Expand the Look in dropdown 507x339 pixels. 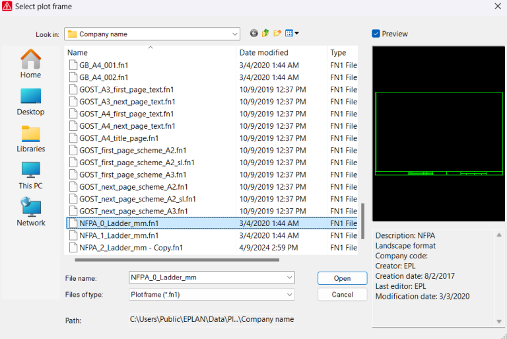coord(235,34)
